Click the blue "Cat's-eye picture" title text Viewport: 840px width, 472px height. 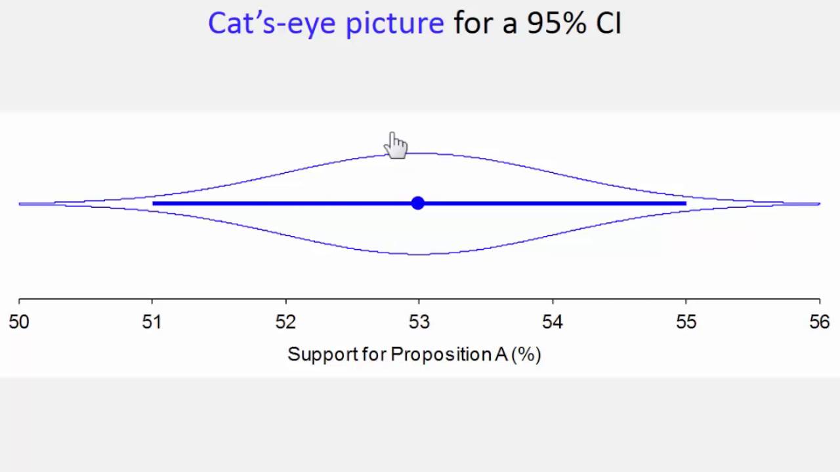(325, 24)
